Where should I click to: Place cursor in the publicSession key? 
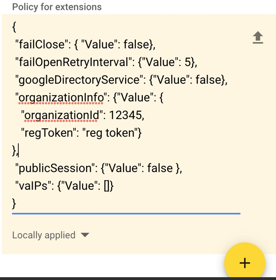click(x=55, y=168)
